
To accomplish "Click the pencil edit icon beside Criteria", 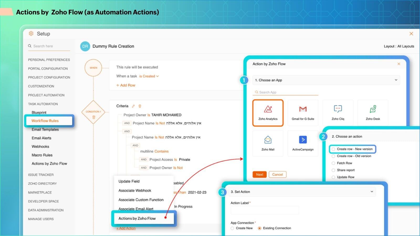I will [x=133, y=106].
